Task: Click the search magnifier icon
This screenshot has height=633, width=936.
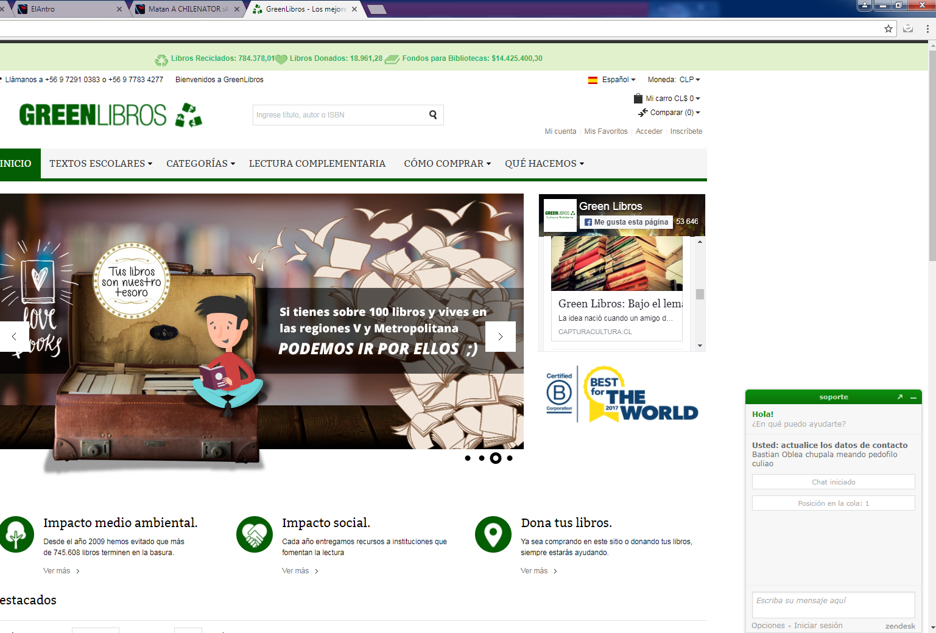Action: pos(433,114)
